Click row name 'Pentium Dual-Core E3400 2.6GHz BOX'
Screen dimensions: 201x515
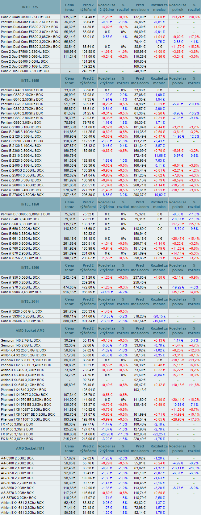tap(29, 22)
